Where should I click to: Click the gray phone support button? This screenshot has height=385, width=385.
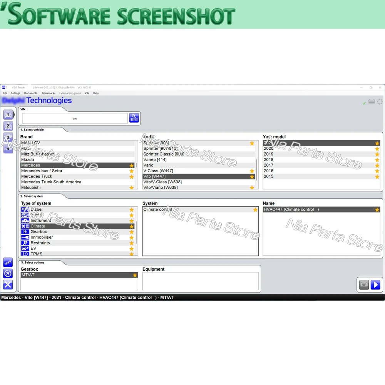(x=364, y=285)
